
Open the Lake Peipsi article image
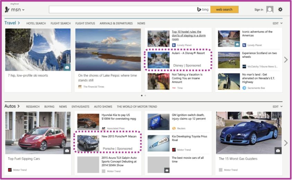point(108,49)
